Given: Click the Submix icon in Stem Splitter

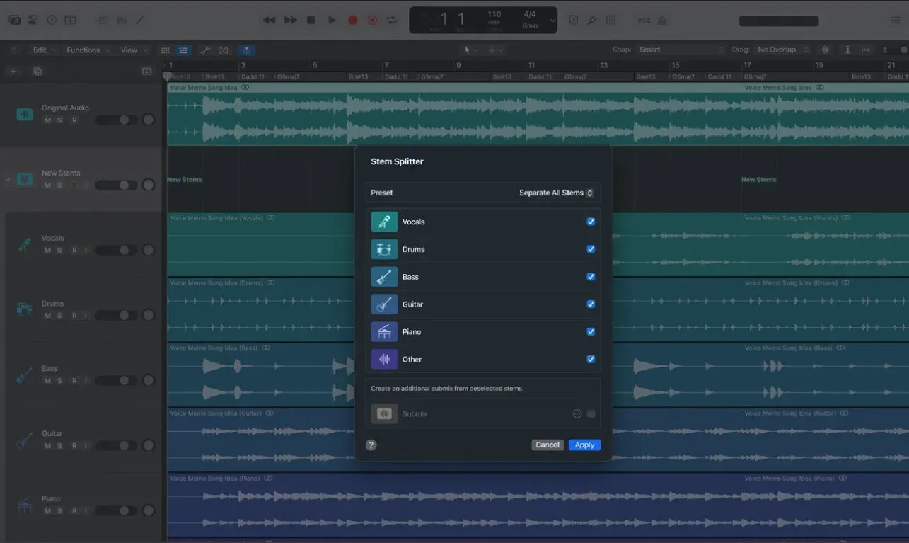Looking at the screenshot, I should click(x=384, y=414).
